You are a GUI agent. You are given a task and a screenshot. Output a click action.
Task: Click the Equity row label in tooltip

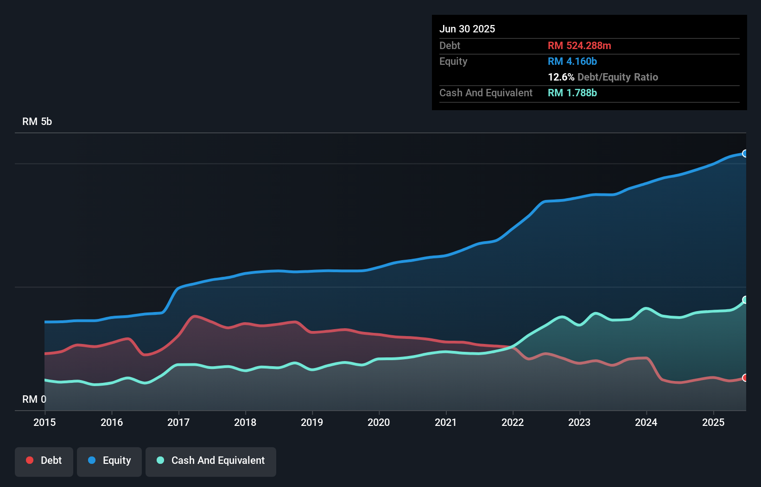point(453,61)
